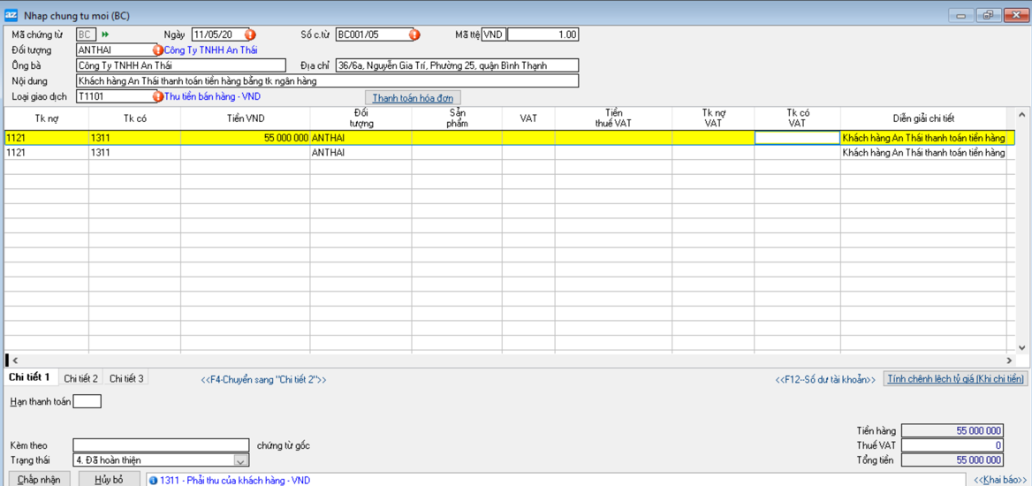The height and width of the screenshot is (486, 1032).
Task: Click the Khai báo link
Action: click(1000, 480)
